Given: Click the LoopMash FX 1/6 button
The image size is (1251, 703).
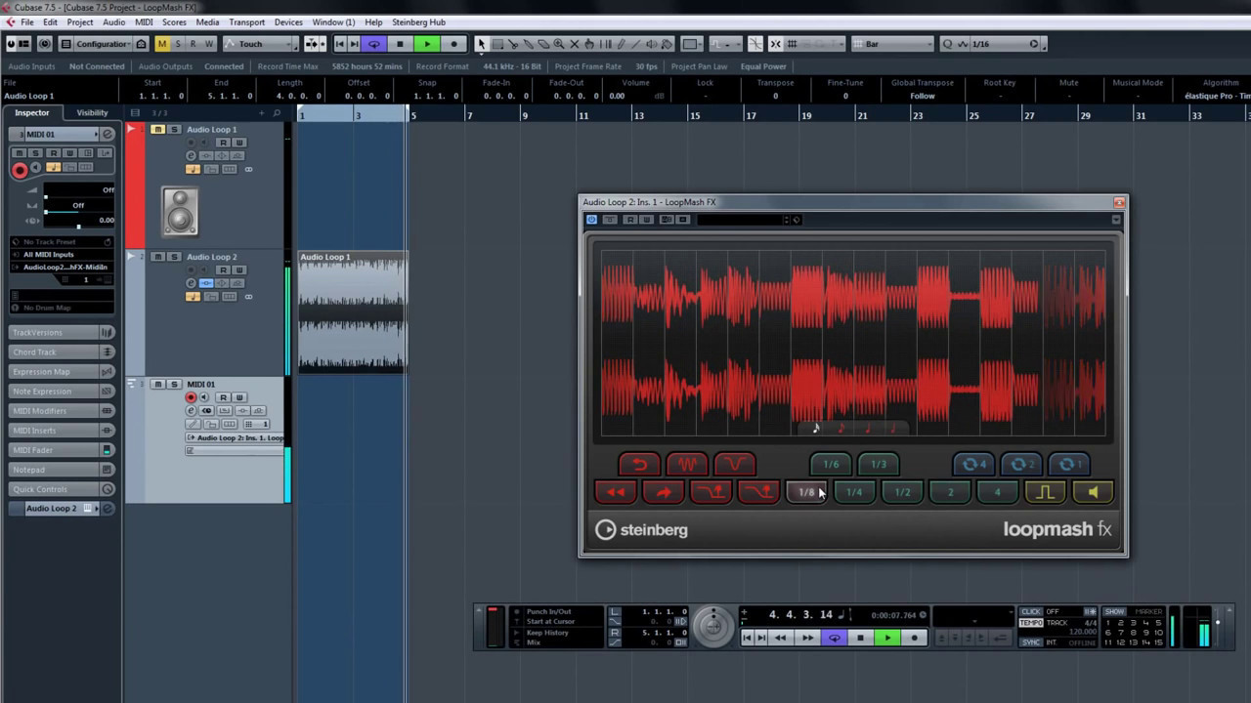Looking at the screenshot, I should [831, 465].
